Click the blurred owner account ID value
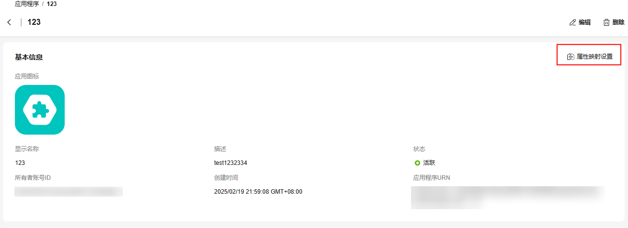This screenshot has width=628, height=228. point(69,192)
